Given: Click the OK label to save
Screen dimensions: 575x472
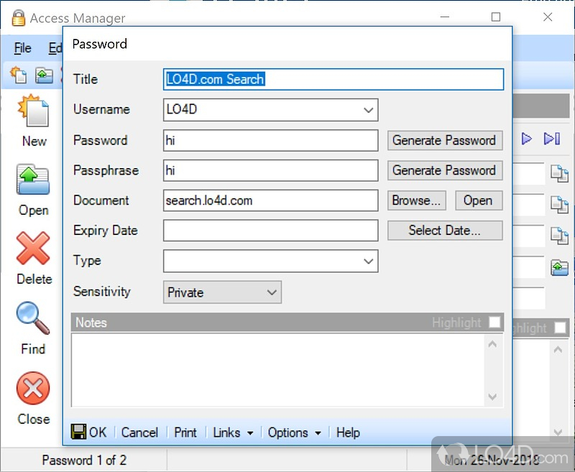Looking at the screenshot, I should coord(98,432).
